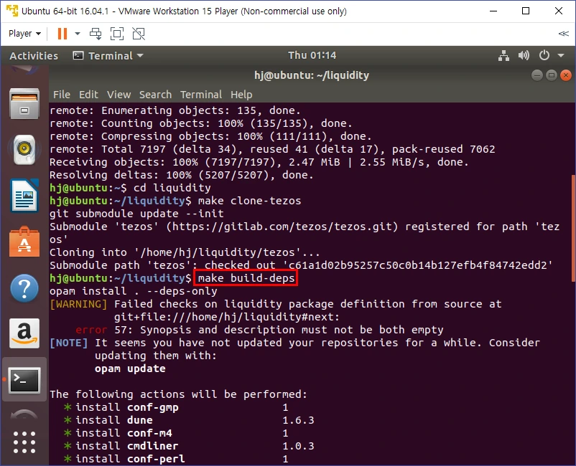Open the View menu in Terminal
This screenshot has height=466, width=576.
119,95
